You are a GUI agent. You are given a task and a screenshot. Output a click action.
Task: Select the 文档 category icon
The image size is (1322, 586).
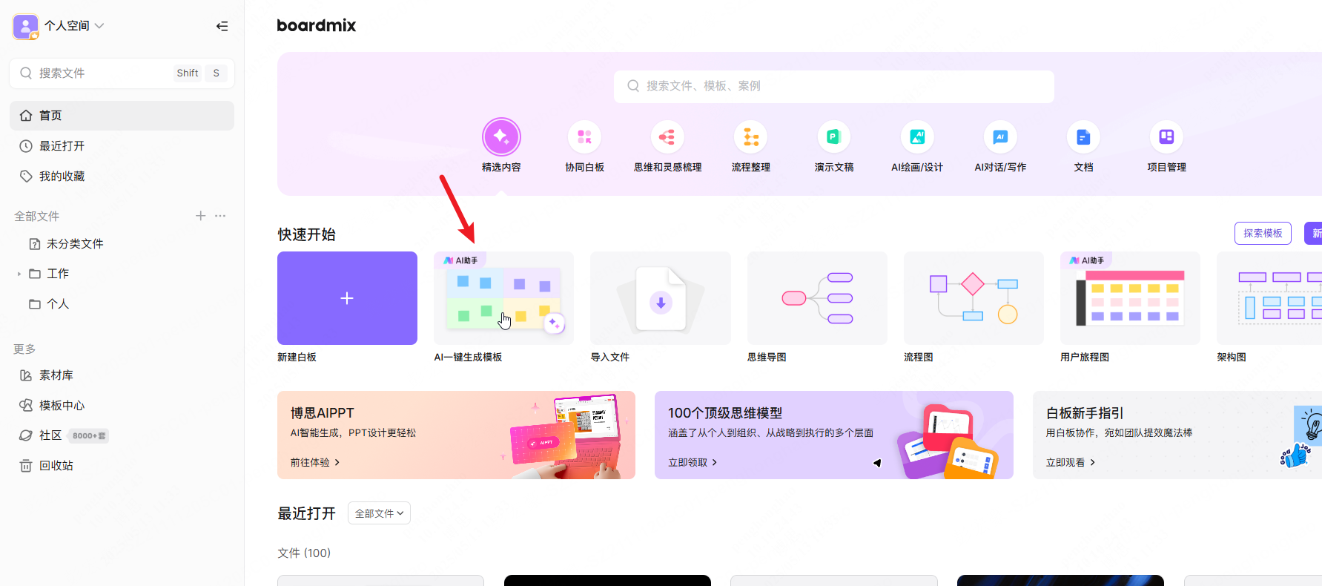pos(1083,137)
